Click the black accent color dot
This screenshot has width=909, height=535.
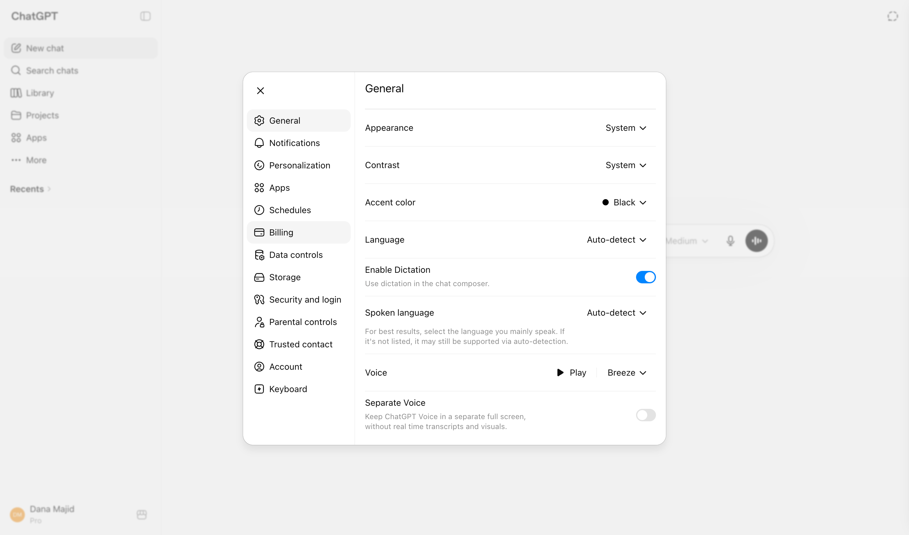pos(605,202)
